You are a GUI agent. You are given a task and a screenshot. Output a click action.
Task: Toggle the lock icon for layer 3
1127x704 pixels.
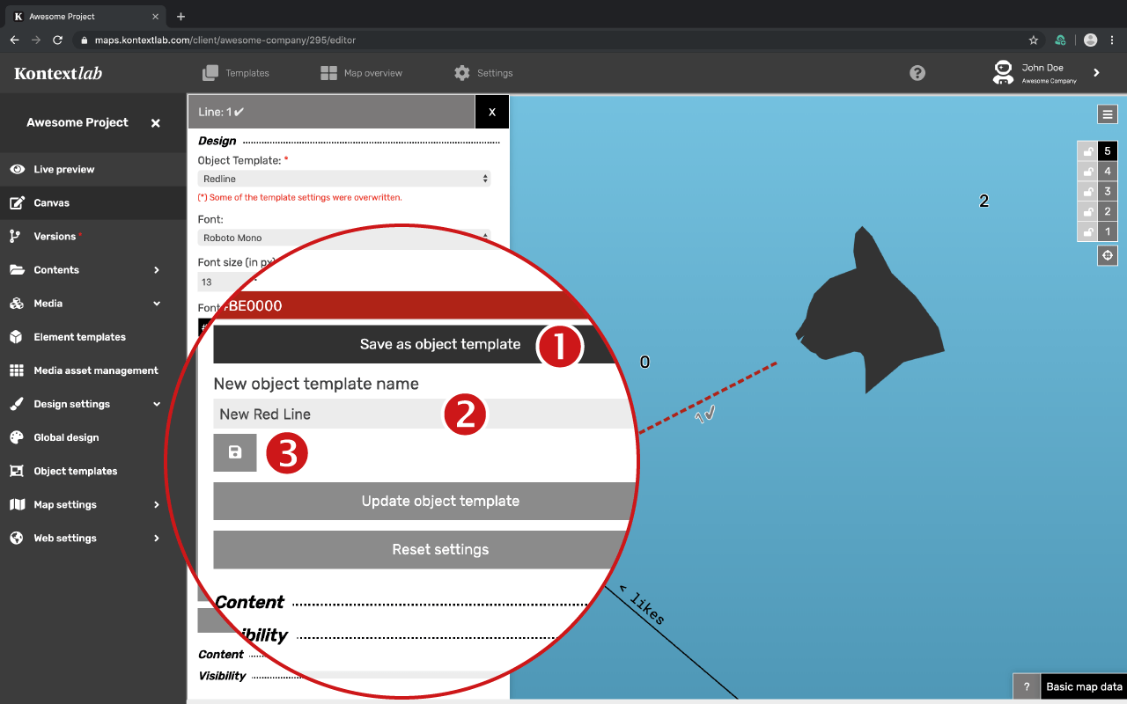tap(1088, 192)
